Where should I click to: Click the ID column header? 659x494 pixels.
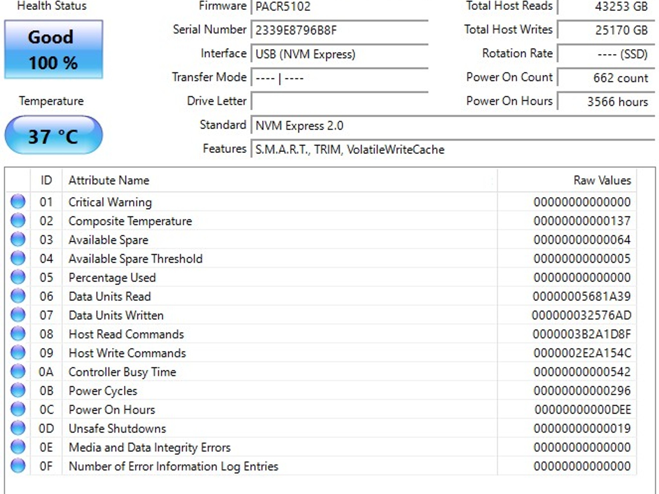46,180
